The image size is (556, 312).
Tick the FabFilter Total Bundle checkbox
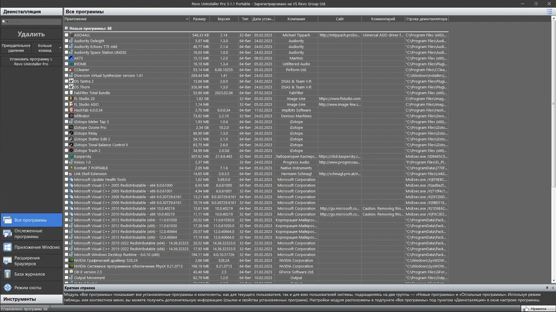(66, 93)
